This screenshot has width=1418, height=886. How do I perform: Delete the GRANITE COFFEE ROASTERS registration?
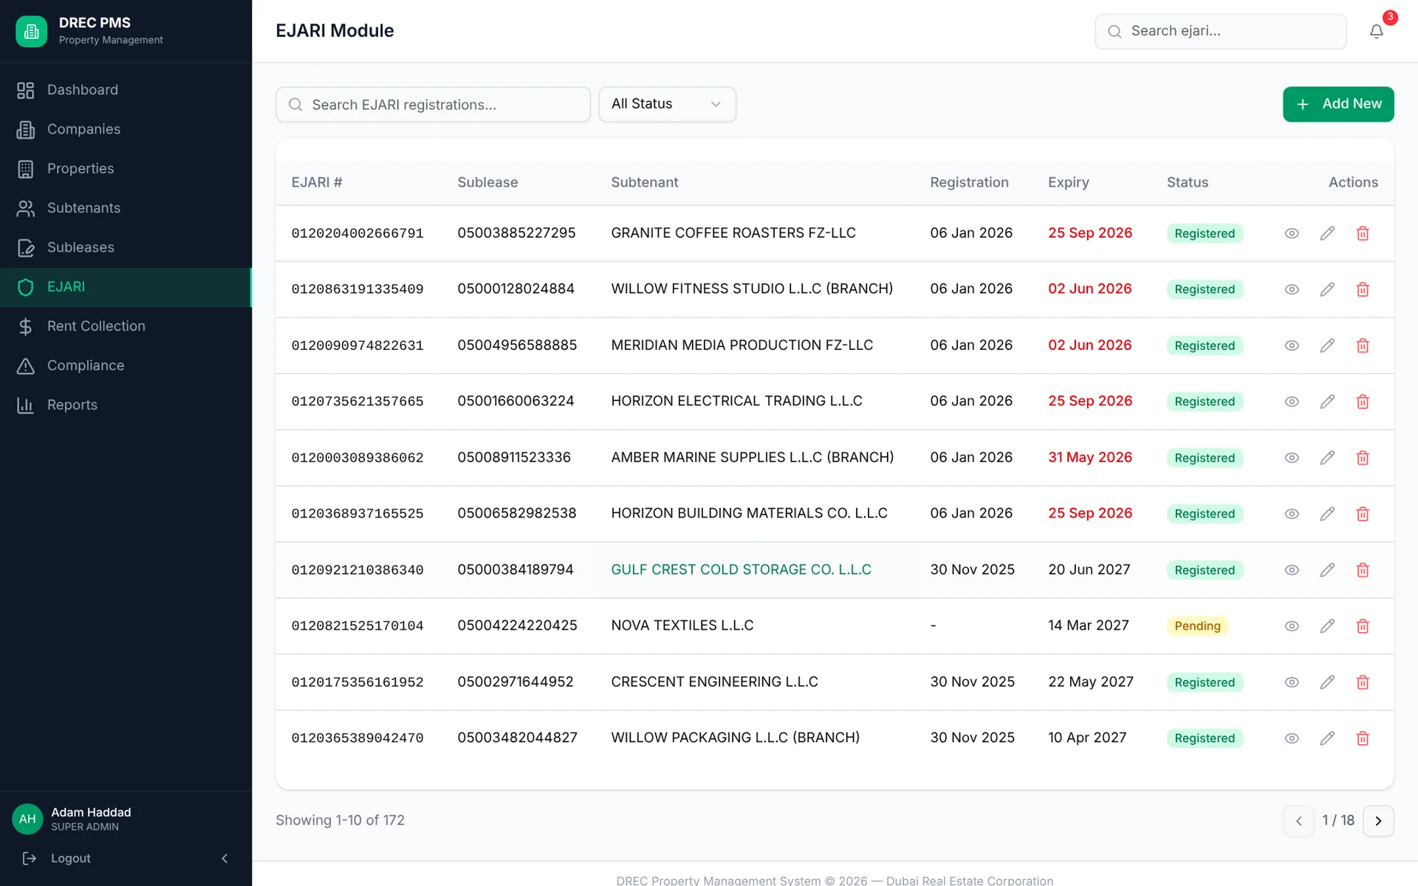1363,233
